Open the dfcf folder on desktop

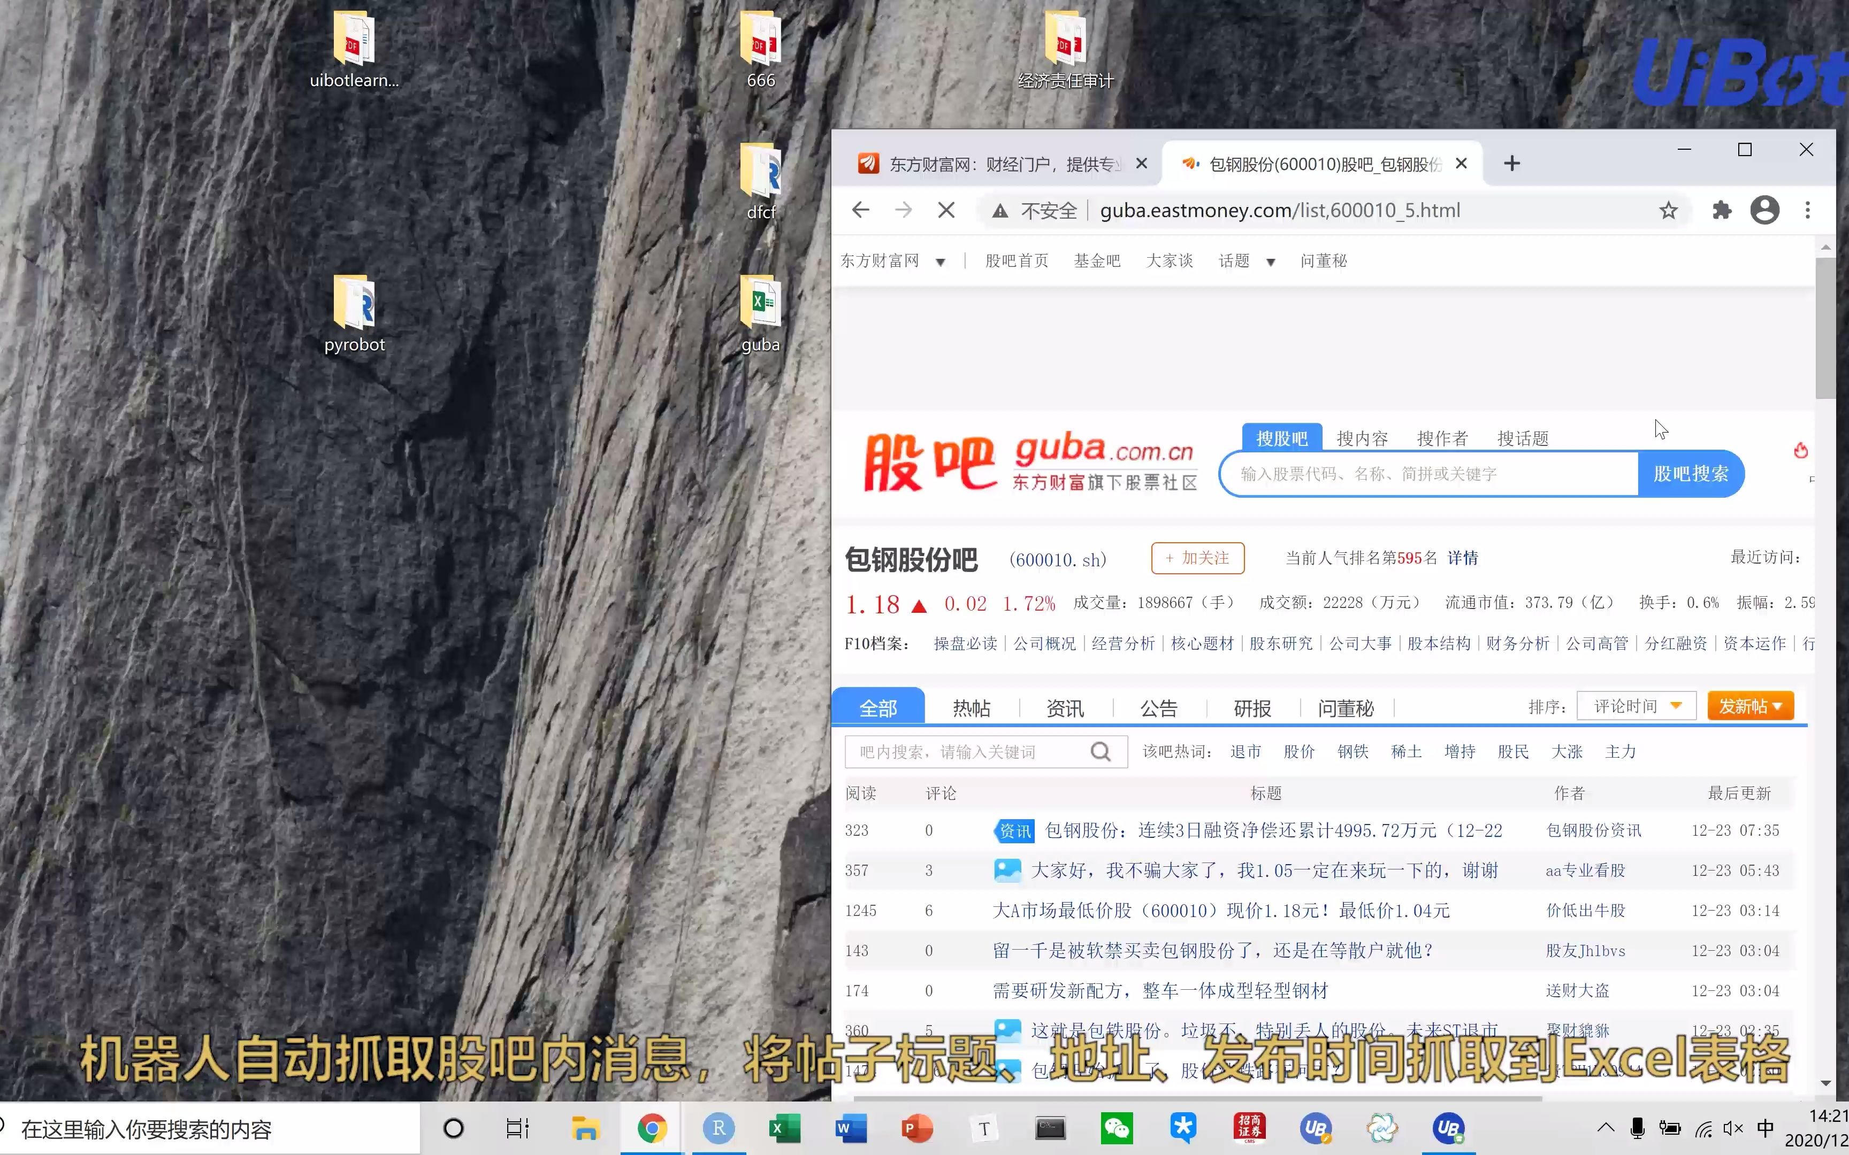(x=760, y=182)
